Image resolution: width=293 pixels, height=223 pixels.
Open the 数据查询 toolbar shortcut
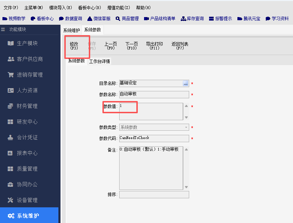(70, 18)
